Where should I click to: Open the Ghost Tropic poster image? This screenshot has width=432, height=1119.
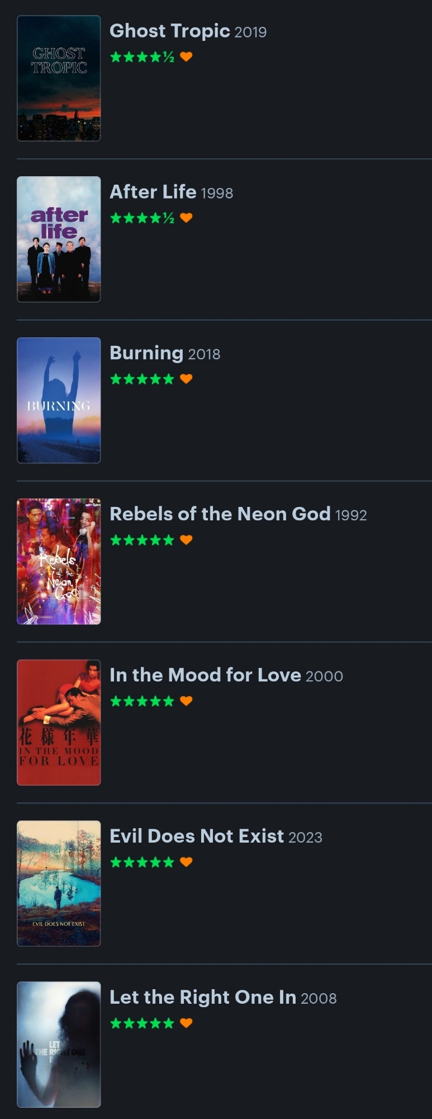[x=59, y=78]
